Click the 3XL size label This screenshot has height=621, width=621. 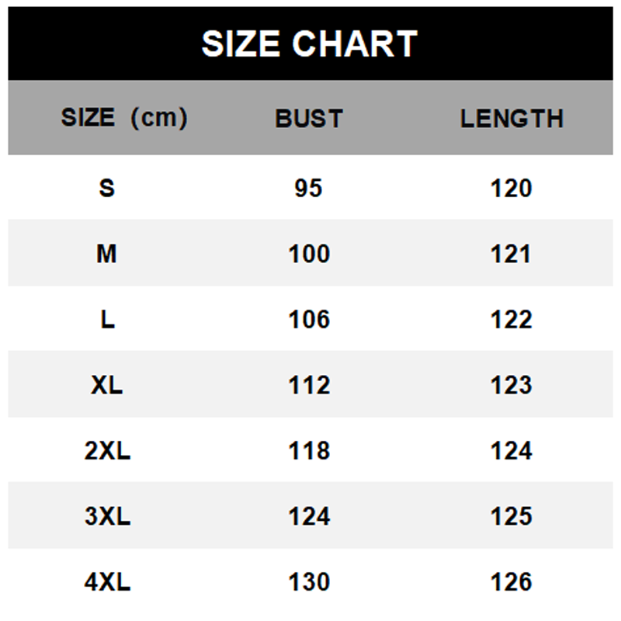point(107,516)
